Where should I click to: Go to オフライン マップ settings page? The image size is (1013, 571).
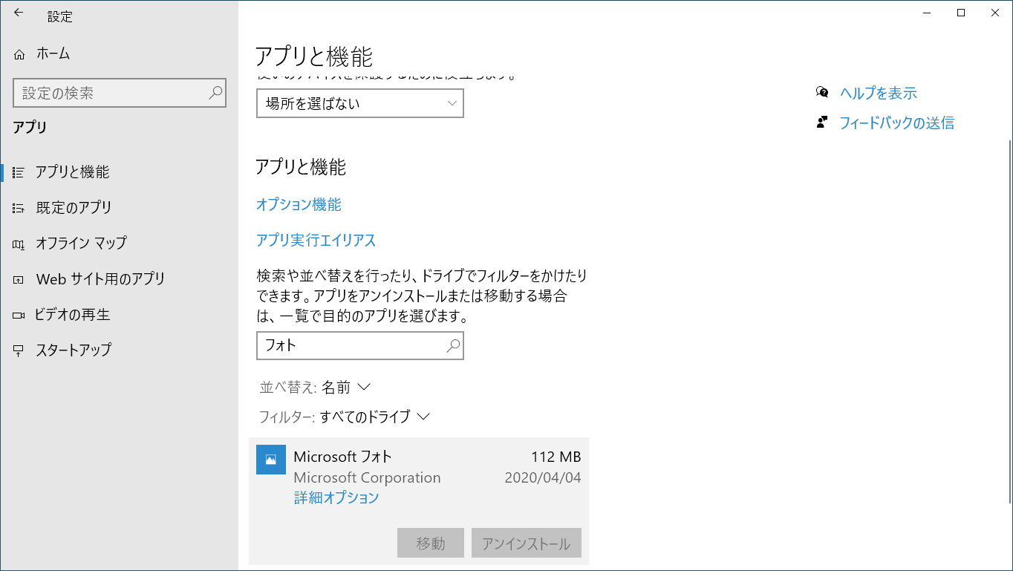pyautogui.click(x=81, y=243)
